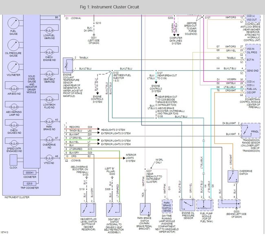
Task: Select the 'INSTRUMENT CLUSTER' caption
Action: (x=17, y=197)
